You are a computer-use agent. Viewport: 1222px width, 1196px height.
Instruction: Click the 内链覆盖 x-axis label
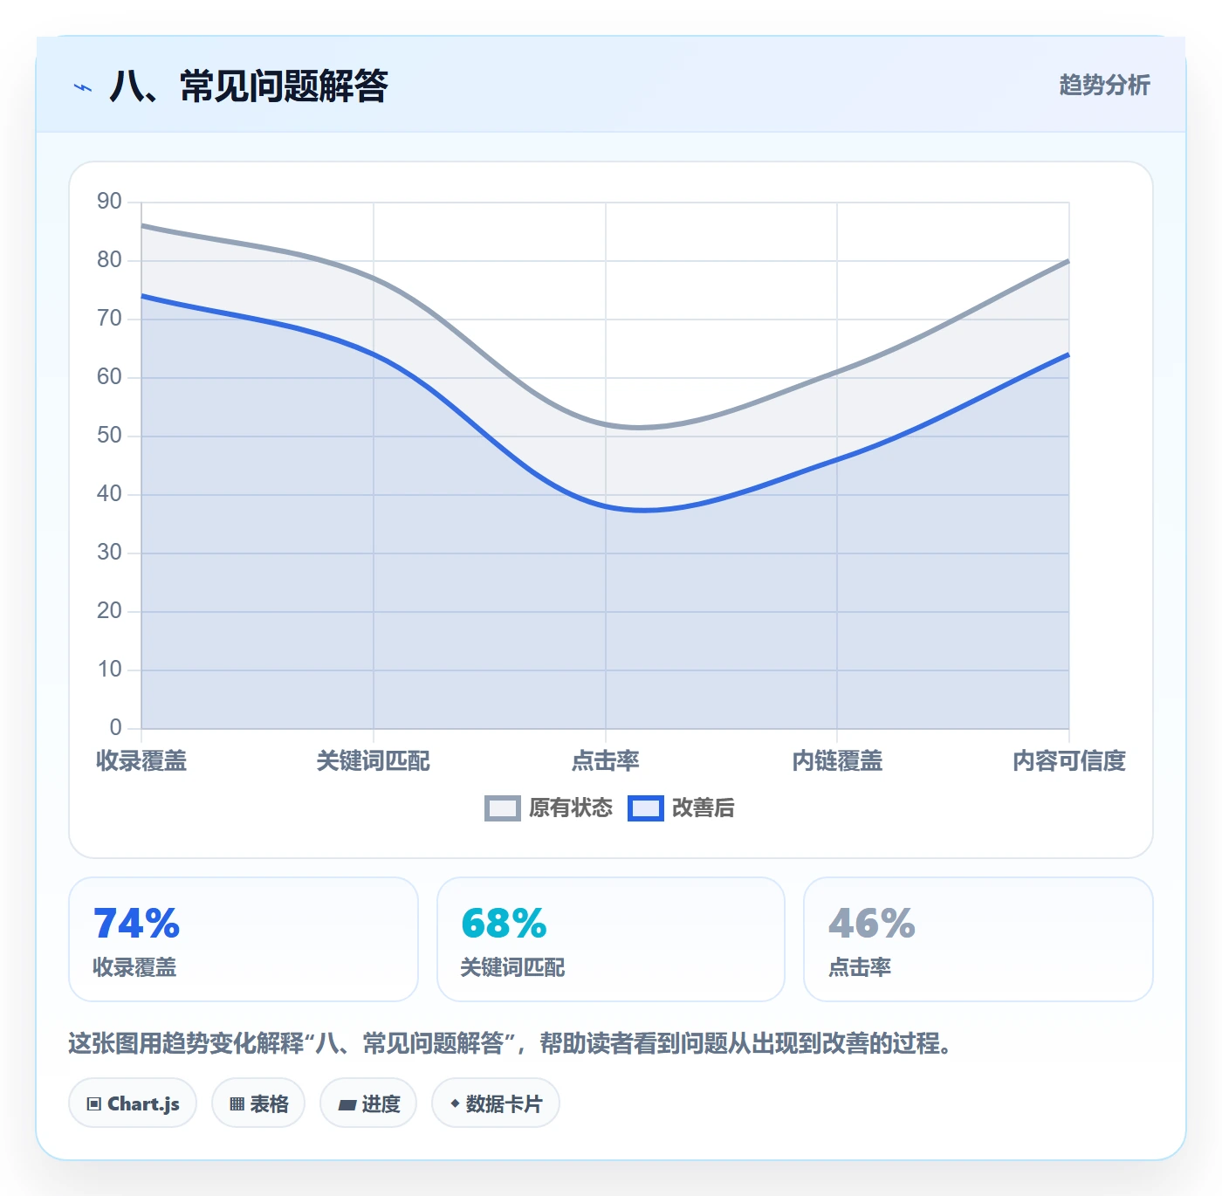coord(837,761)
